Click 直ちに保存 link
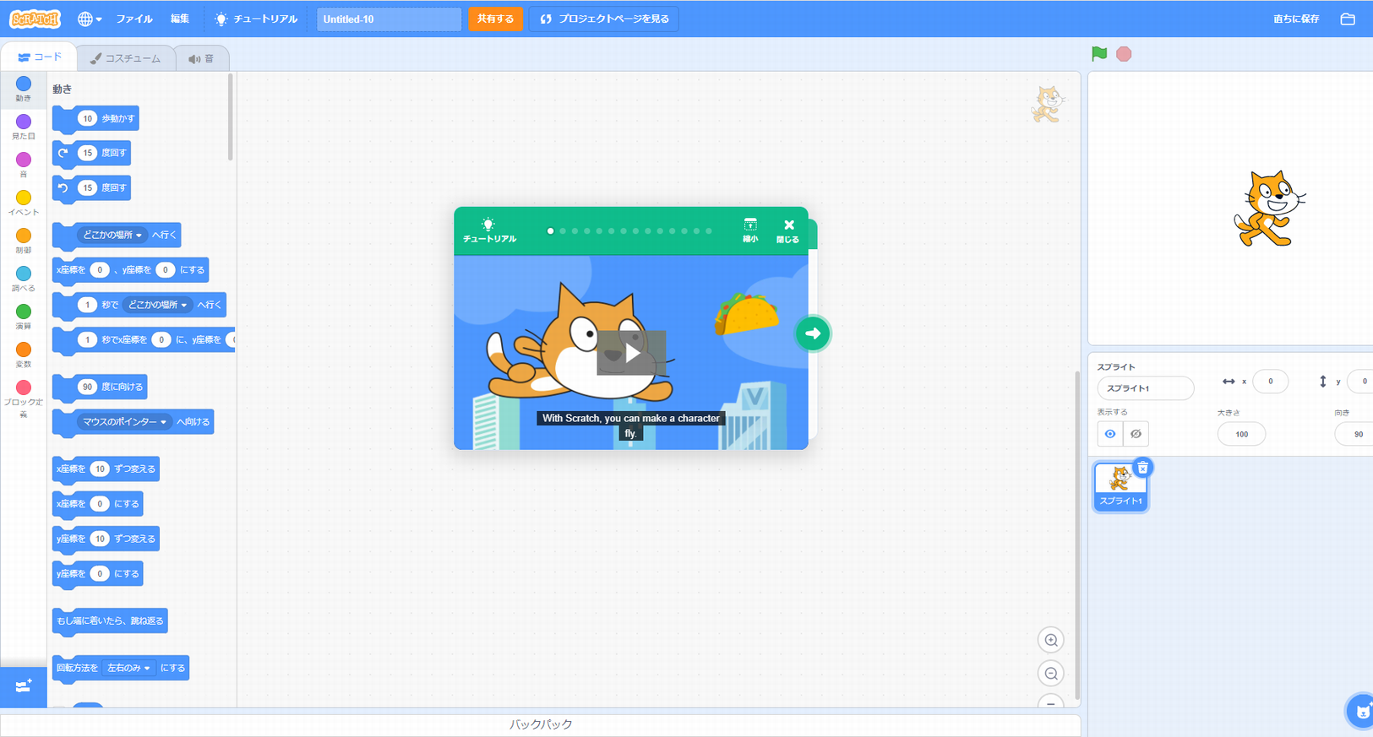 click(x=1296, y=19)
